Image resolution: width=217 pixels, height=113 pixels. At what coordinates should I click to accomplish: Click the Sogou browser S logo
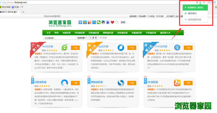(121, 83)
